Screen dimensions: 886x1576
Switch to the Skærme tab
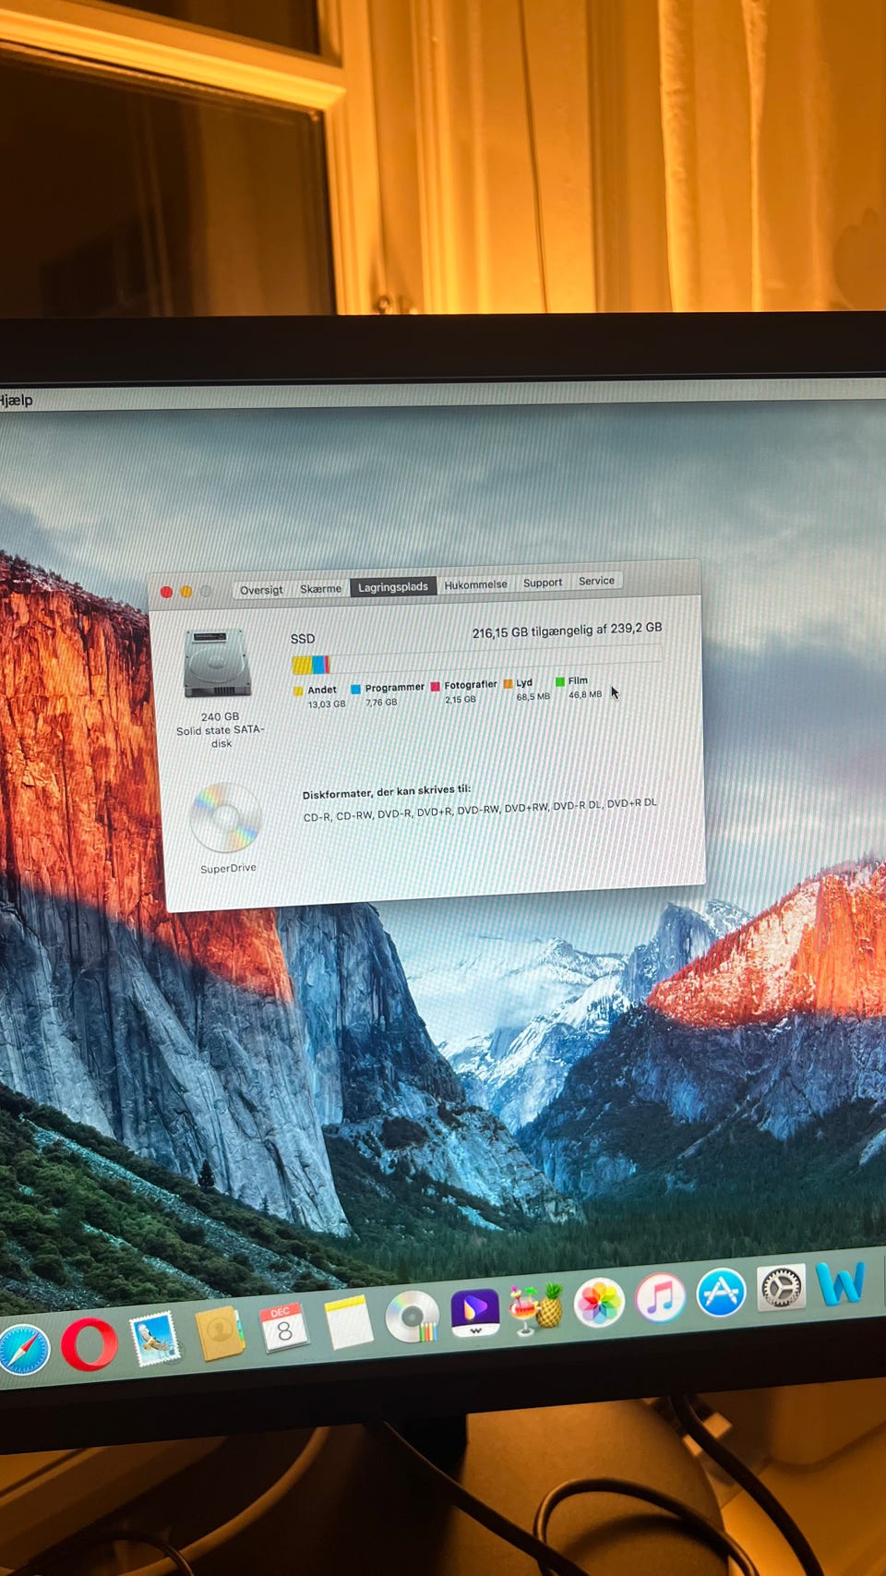pyautogui.click(x=320, y=588)
